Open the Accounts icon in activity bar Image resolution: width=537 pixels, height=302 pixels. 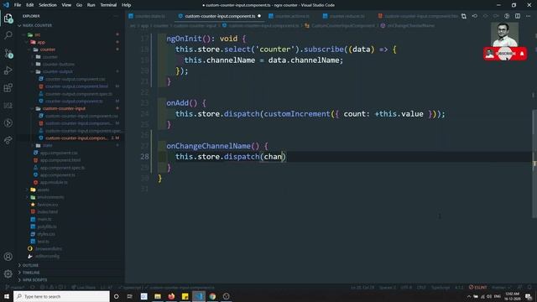coord(8,257)
